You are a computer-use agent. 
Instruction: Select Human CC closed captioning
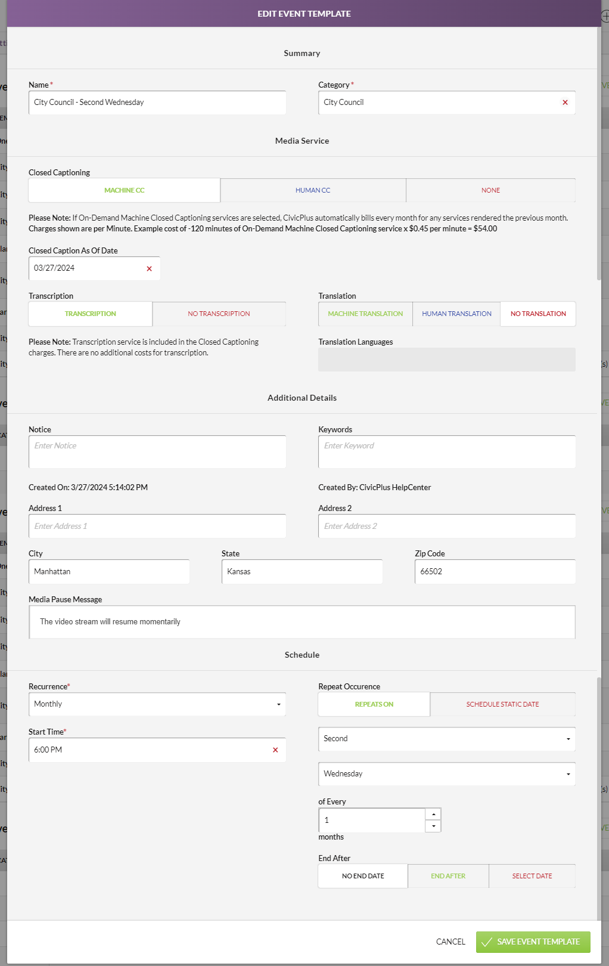tap(313, 190)
